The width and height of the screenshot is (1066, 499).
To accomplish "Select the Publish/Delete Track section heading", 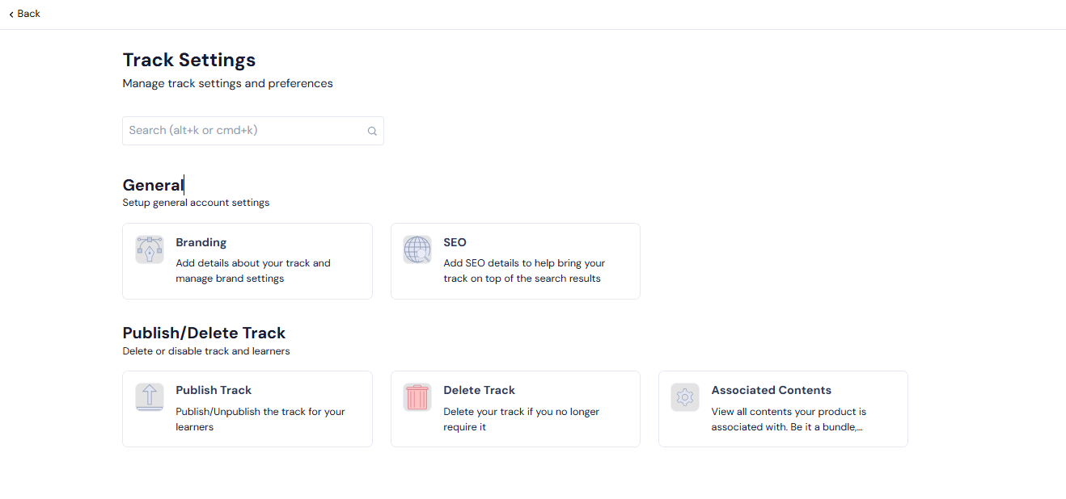I will click(x=203, y=333).
